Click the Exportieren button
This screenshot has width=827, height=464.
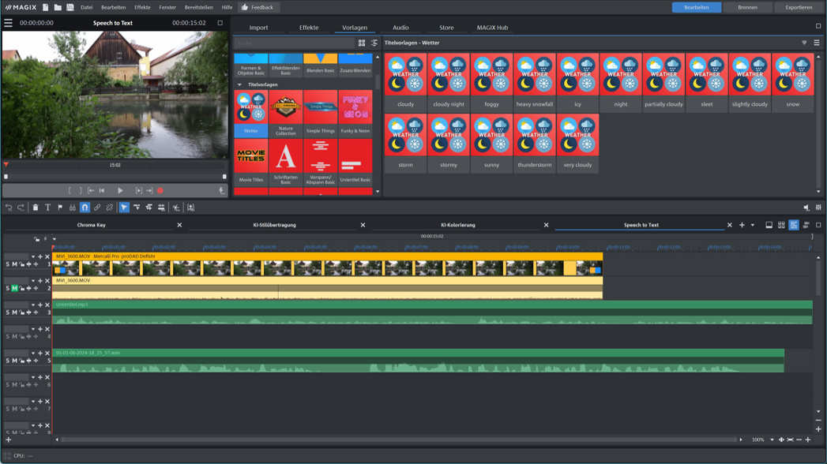coord(798,7)
